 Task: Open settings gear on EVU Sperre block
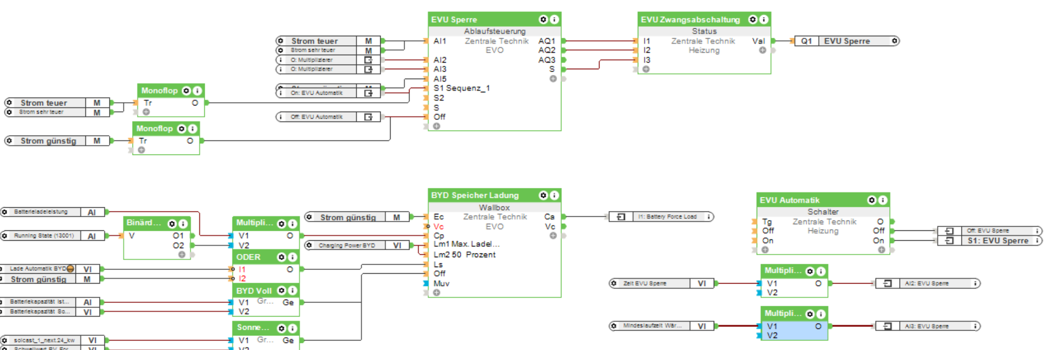(543, 19)
